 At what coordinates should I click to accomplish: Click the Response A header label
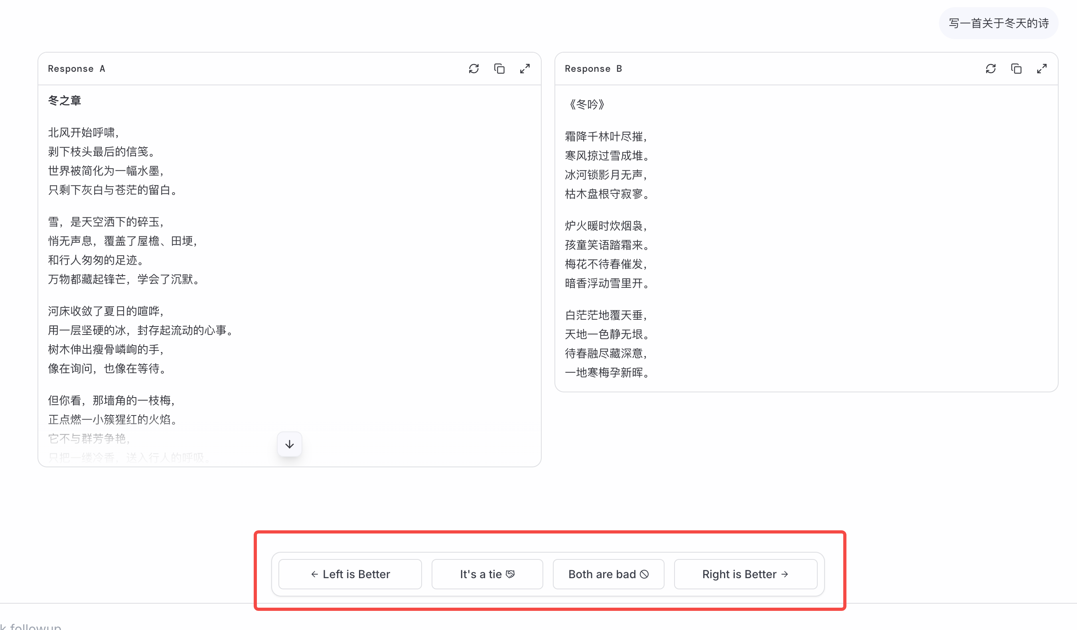77,69
